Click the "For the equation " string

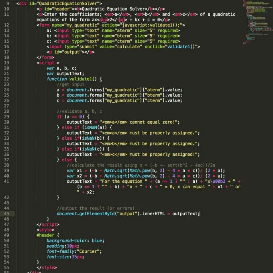(x=123, y=181)
